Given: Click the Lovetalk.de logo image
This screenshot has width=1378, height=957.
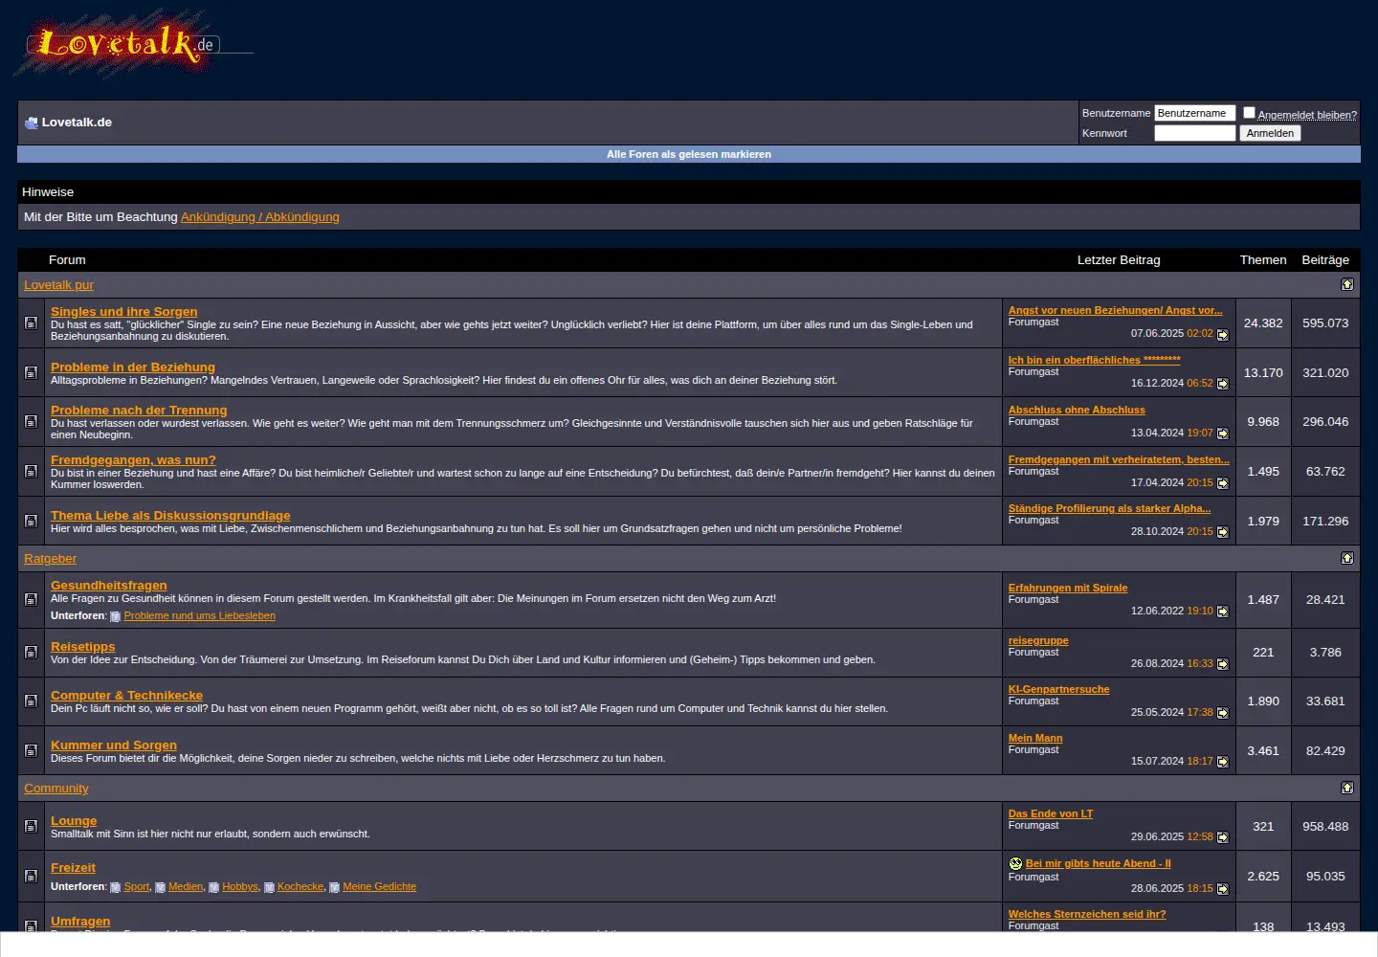Looking at the screenshot, I should [x=132, y=44].
